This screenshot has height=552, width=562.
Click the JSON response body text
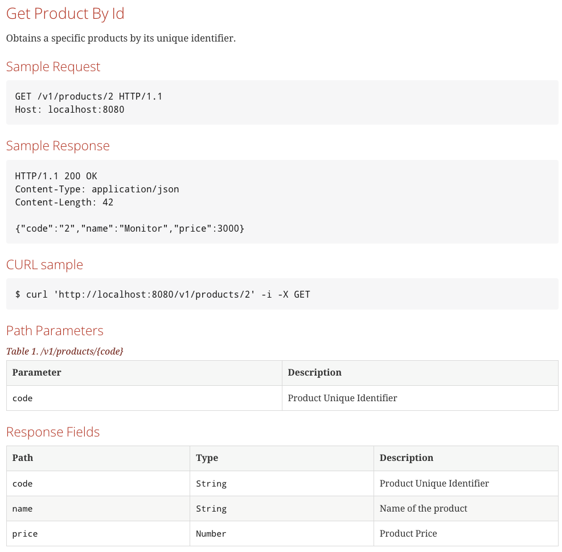(x=130, y=229)
